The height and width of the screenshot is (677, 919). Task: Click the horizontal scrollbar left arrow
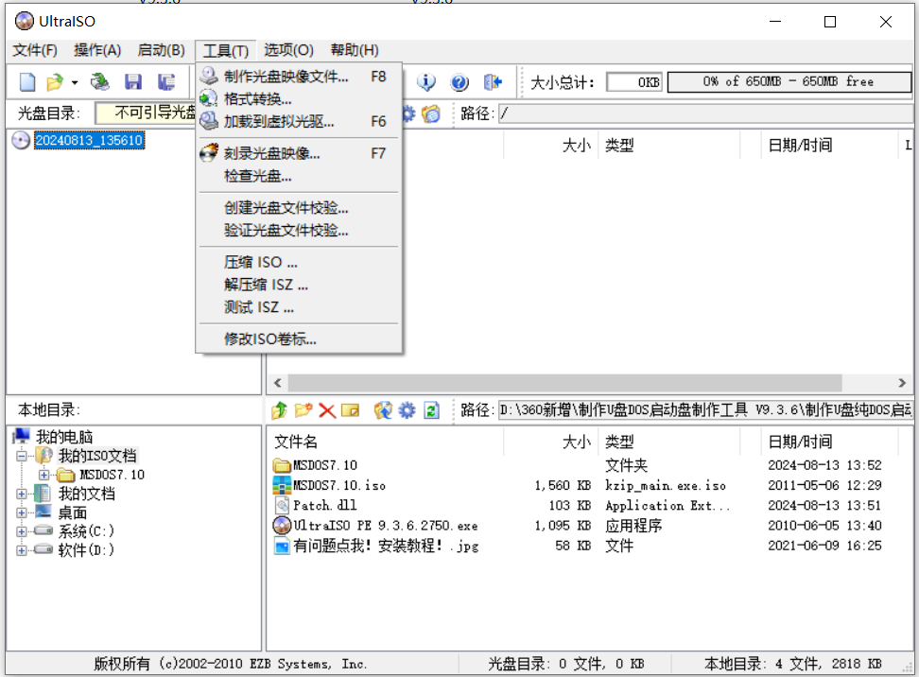(278, 383)
